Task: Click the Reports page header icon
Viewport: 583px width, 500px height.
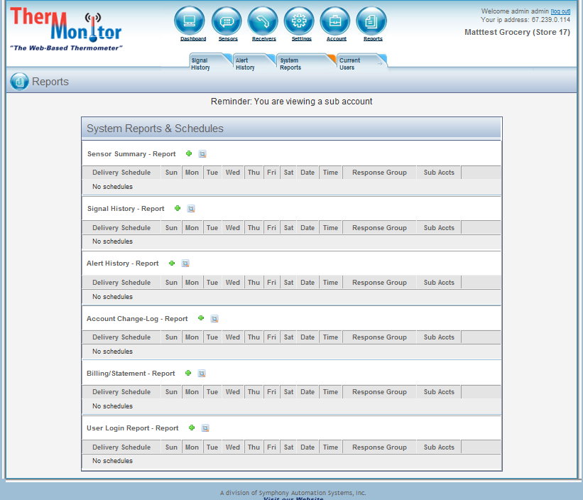Action: pyautogui.click(x=19, y=82)
